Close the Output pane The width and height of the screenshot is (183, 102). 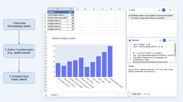click(174, 66)
